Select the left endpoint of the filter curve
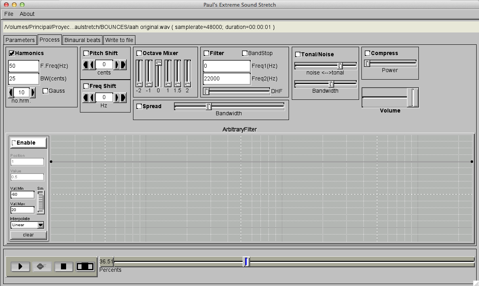479x286 pixels. click(51, 162)
